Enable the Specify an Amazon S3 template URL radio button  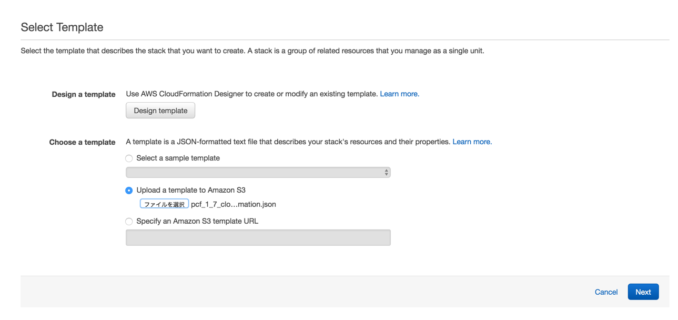click(129, 222)
